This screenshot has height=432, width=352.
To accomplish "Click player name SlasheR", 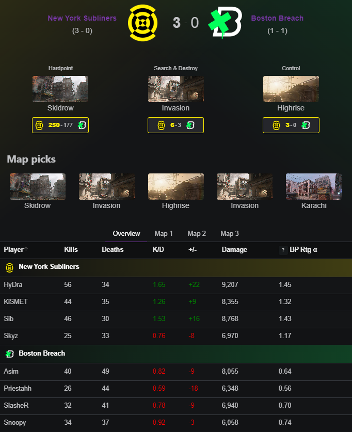I will pos(16,406).
